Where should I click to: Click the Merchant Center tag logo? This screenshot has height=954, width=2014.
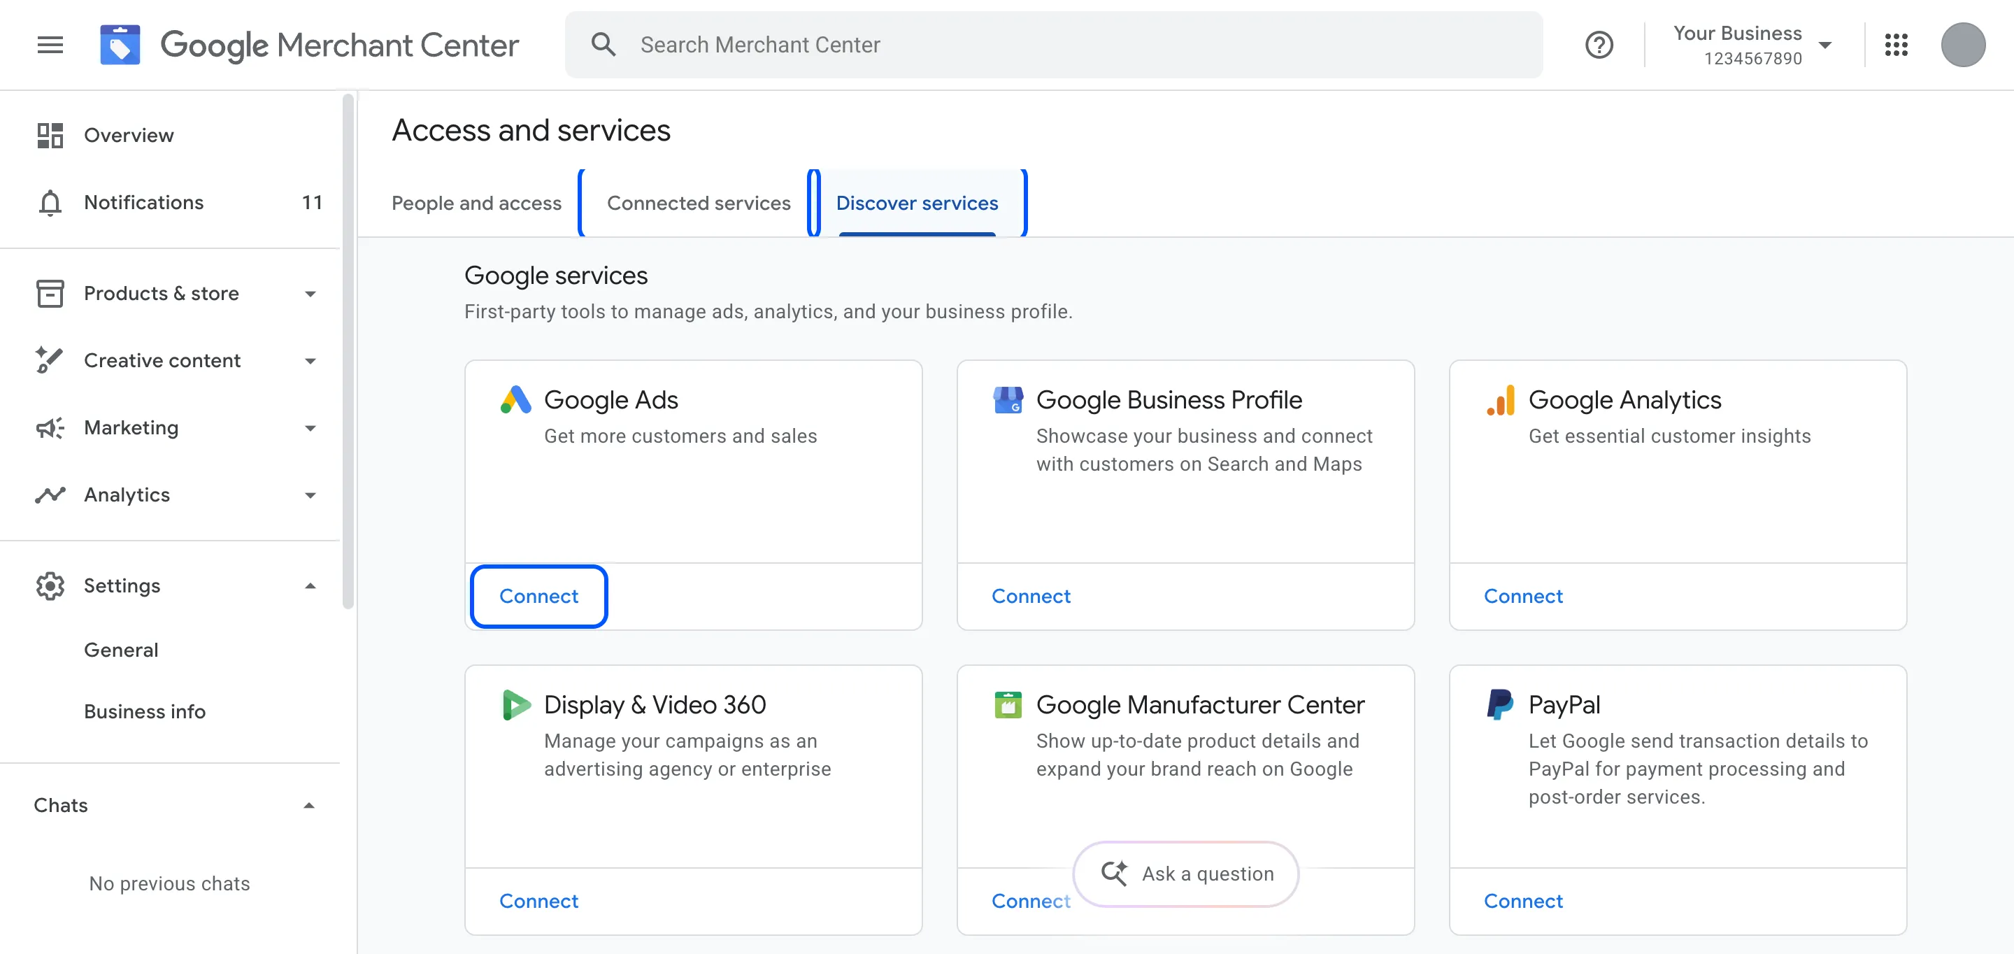tap(120, 45)
